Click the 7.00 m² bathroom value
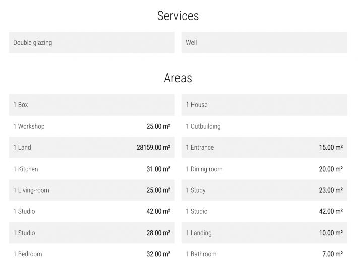The height and width of the screenshot is (269, 358). [x=332, y=254]
